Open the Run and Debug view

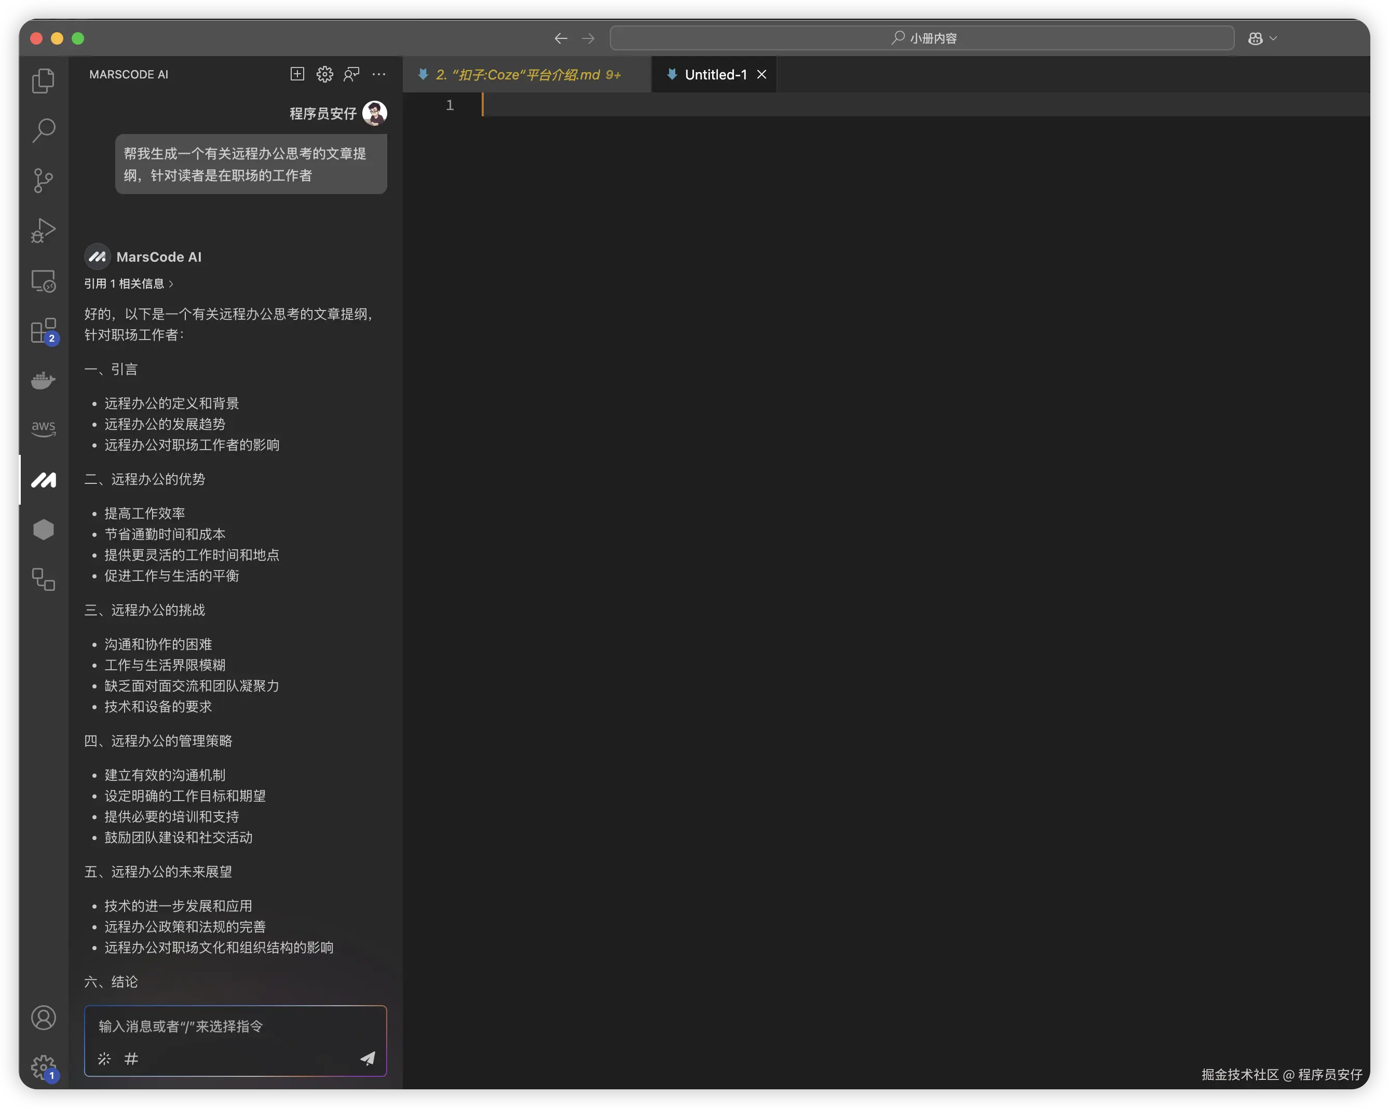[43, 230]
